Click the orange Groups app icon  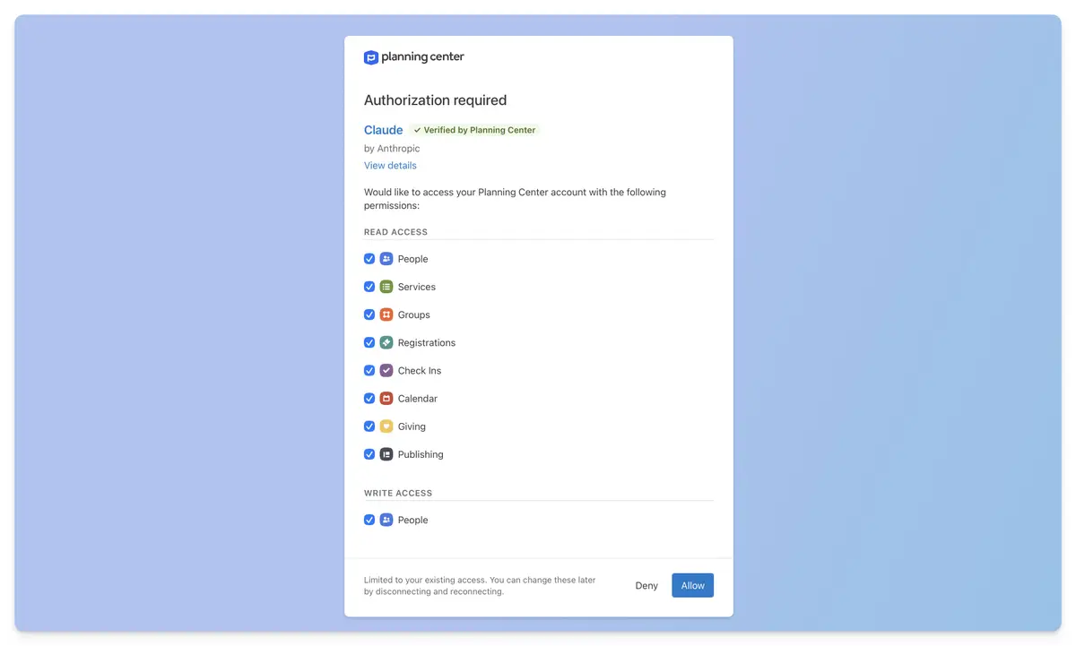click(x=386, y=314)
